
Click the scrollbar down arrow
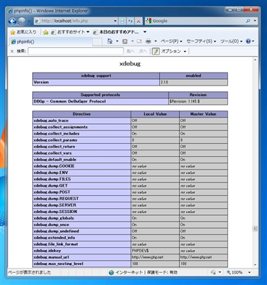click(255, 264)
